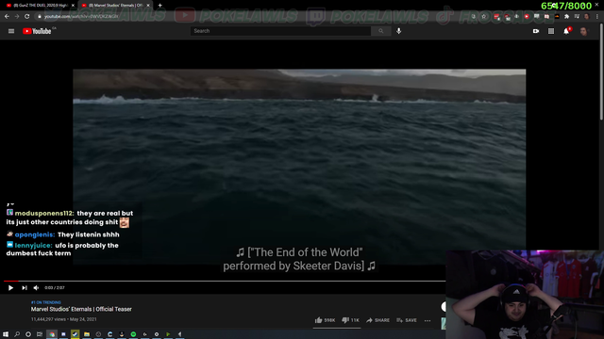Open YouTube account avatar menu
Viewport: 604px width, 339px height.
click(x=583, y=31)
